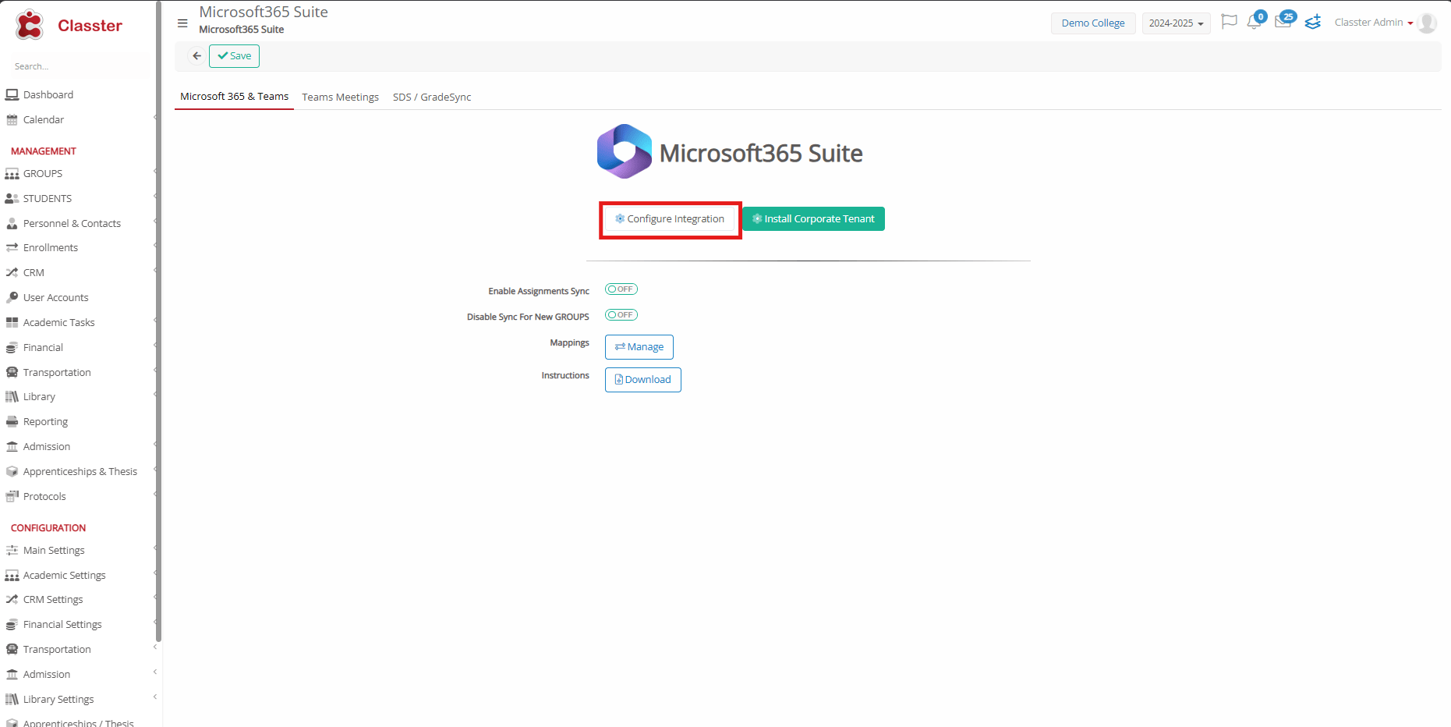Expand the Calendar menu chevron
This screenshot has height=727, width=1451.
(x=155, y=119)
